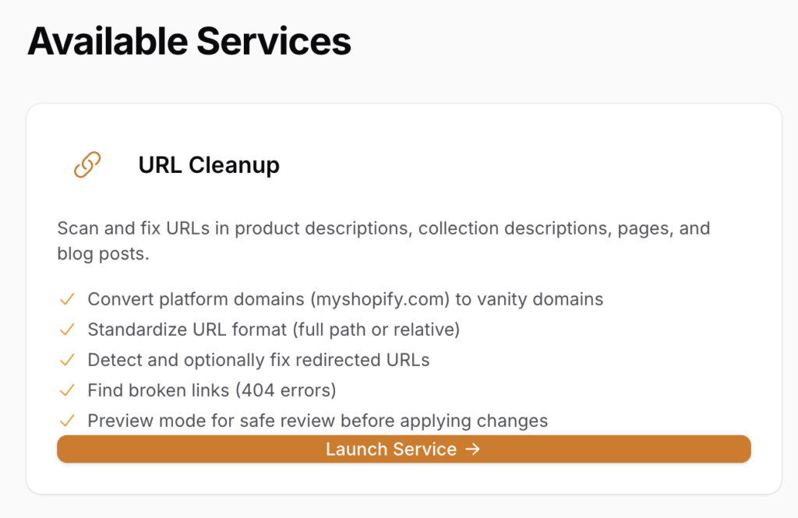This screenshot has height=518, width=798.
Task: Select the URL Cleanup card title
Action: [209, 165]
